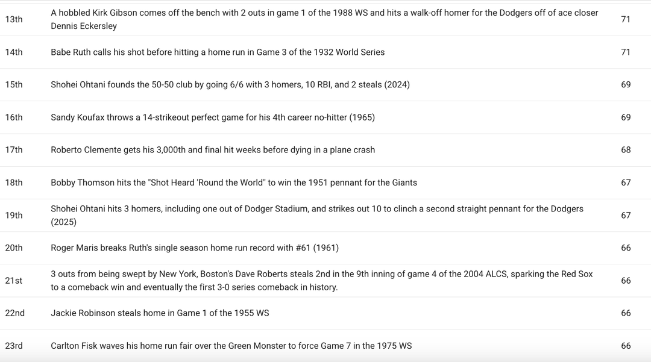Screen dimensions: 651x362
Task: Click the Carlton Fisk home run description
Action: pos(231,346)
